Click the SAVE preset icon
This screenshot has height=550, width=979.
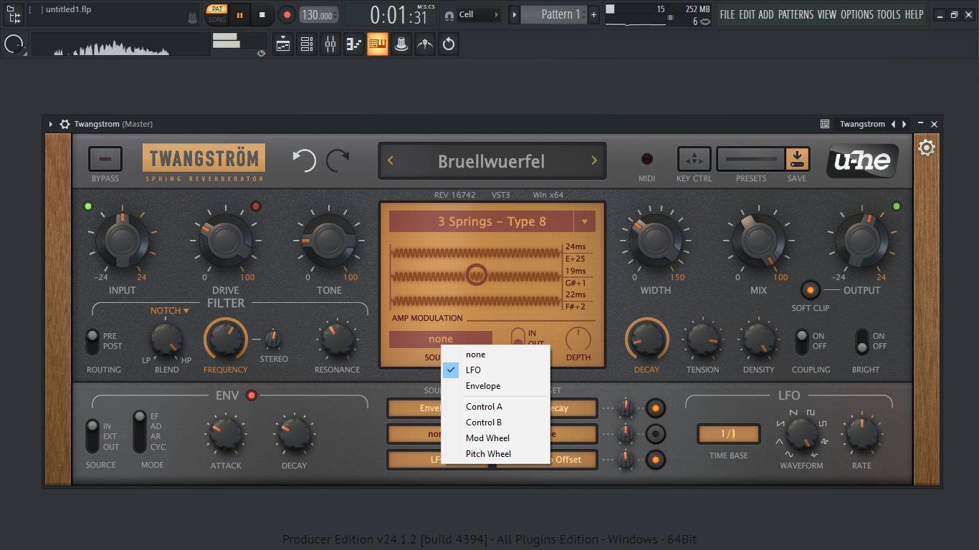[797, 159]
